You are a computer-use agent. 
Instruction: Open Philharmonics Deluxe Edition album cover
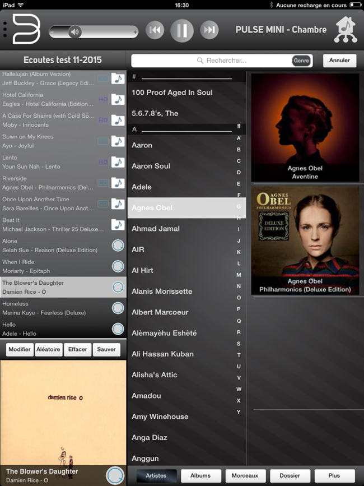point(305,240)
